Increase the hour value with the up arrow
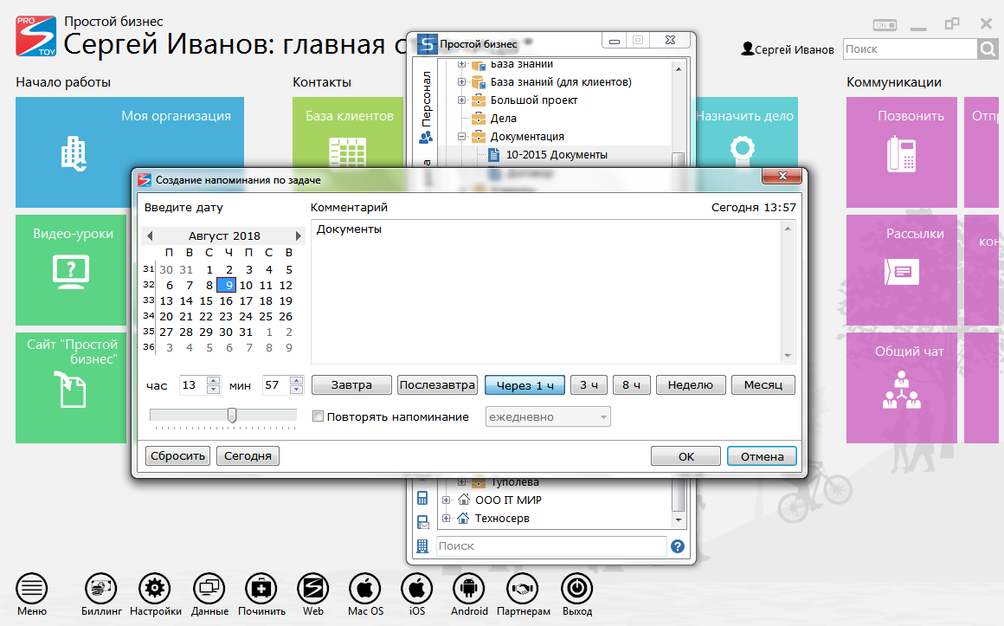 (213, 381)
